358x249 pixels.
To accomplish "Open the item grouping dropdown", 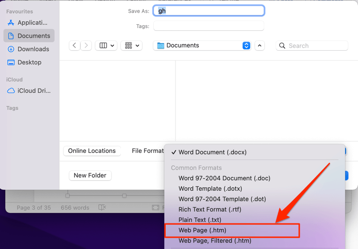I will point(131,45).
